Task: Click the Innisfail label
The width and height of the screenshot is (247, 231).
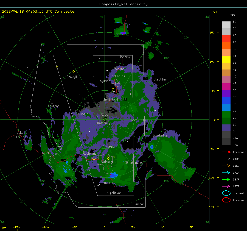Action: (x=111, y=99)
